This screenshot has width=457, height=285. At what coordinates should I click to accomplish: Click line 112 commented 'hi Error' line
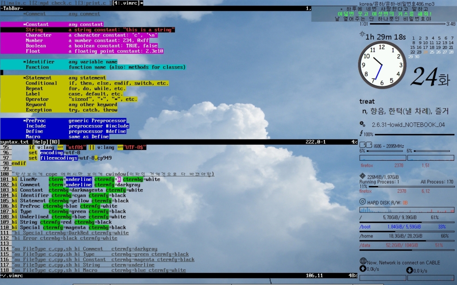pyautogui.click(x=64, y=238)
